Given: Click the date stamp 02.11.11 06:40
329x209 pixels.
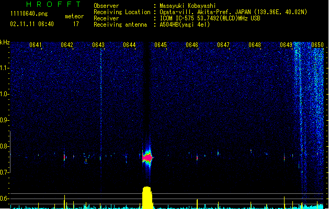Looking at the screenshot, I should 32,24.
